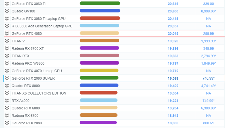Click the score 19,920
Image resolution: width=225 pixels, height=128 pixels.
tap(173, 41)
